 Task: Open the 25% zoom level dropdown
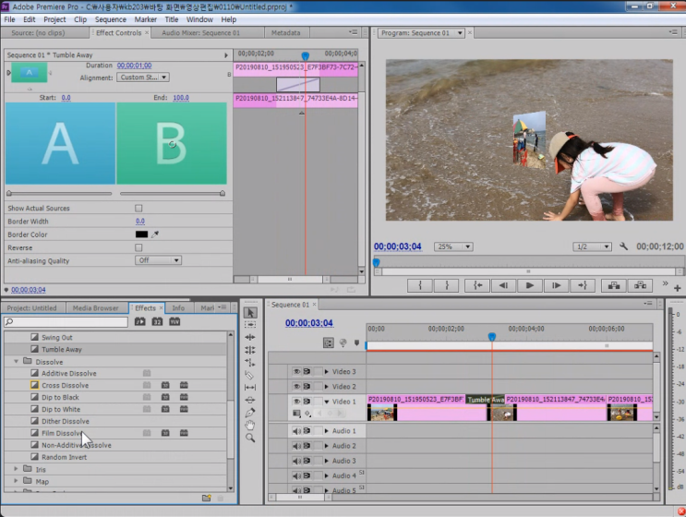pos(453,247)
